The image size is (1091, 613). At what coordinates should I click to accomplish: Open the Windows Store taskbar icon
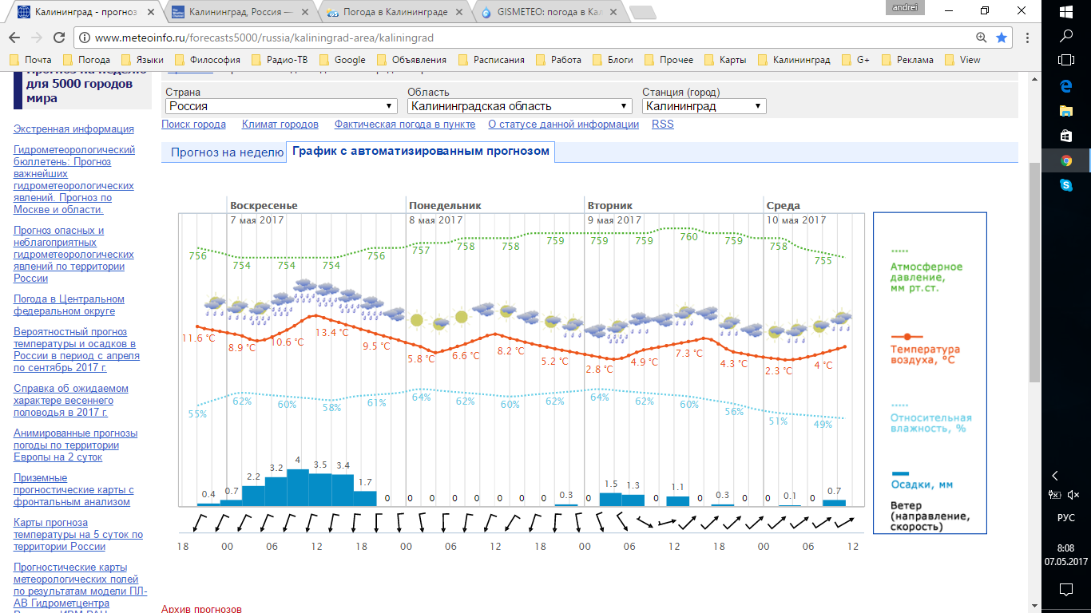pyautogui.click(x=1065, y=135)
